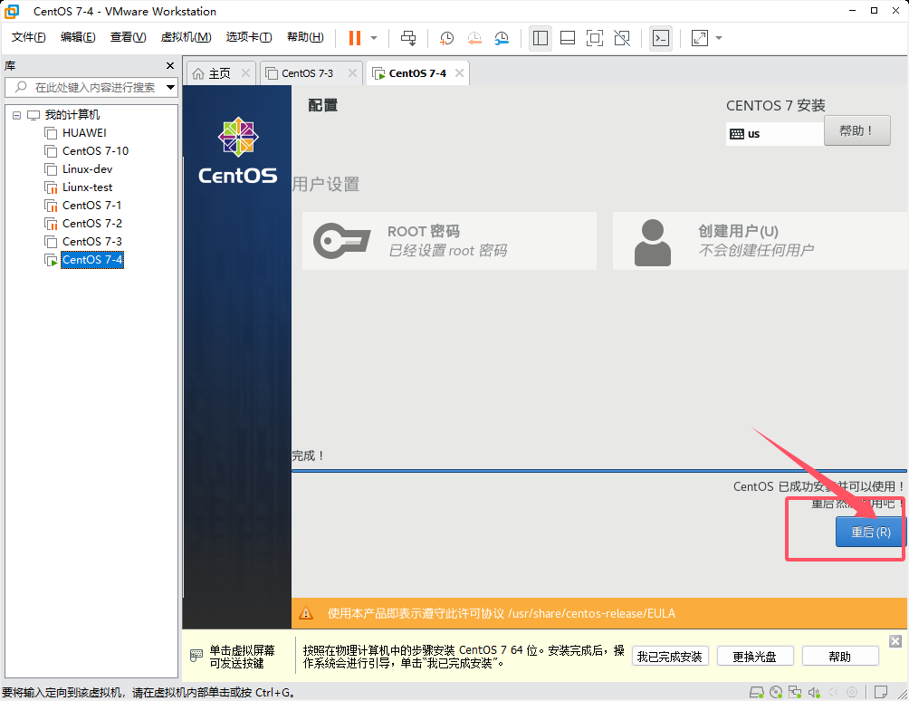Click the us keyboard layout indicator
Viewport: 909px width, 701px height.
click(x=774, y=134)
